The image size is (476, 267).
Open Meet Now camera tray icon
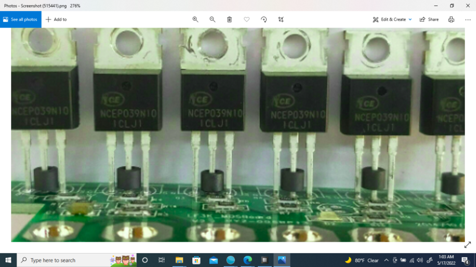tap(395, 260)
